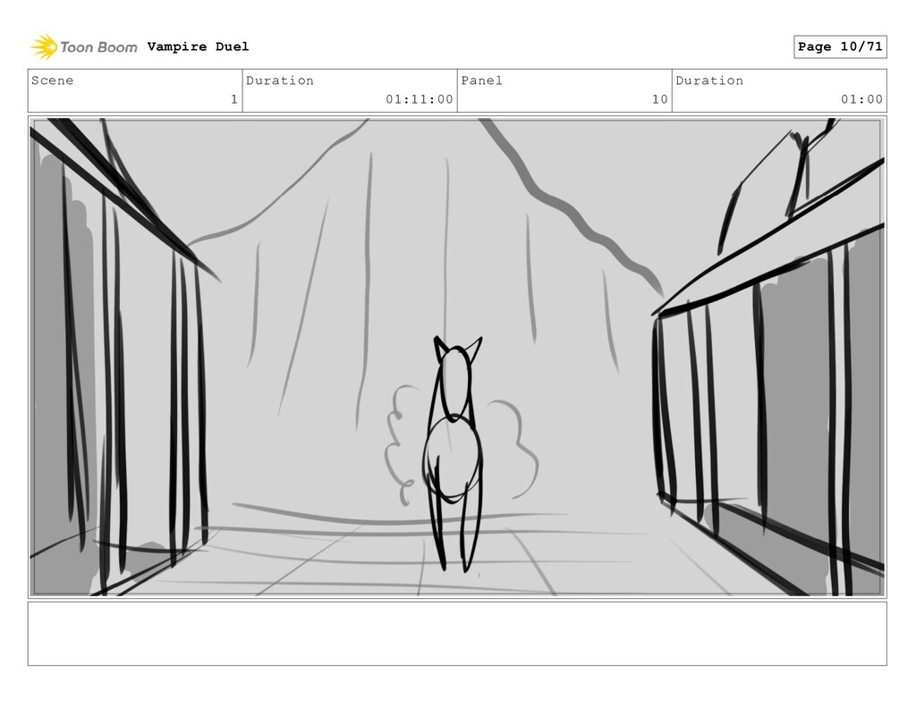Screen dimensions: 916x707
Task: Click the scene duration 01:11:00
Action: (x=420, y=99)
